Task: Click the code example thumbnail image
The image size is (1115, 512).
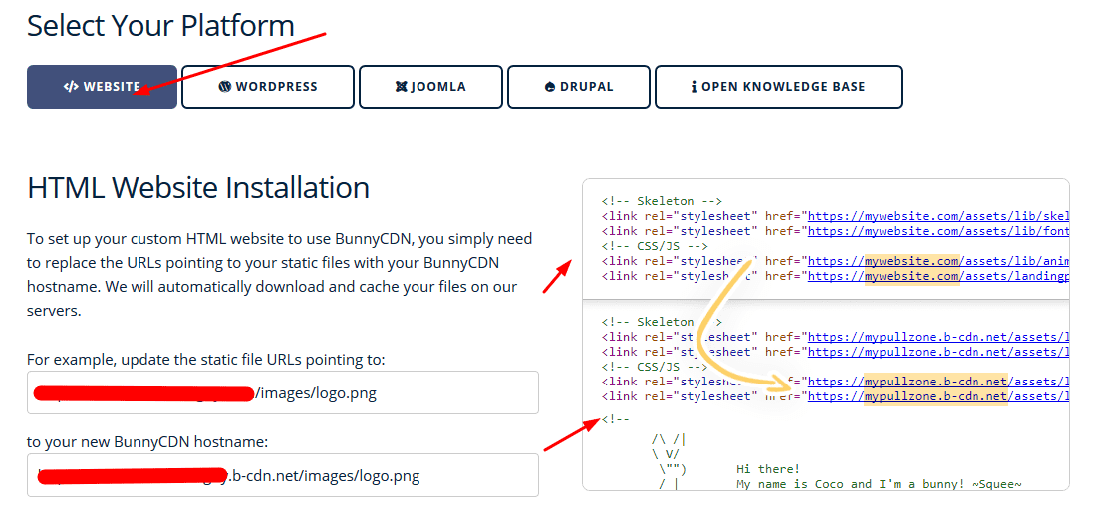Action: 826,335
